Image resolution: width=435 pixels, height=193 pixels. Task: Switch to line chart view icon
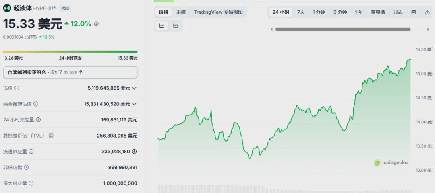pyautogui.click(x=162, y=26)
